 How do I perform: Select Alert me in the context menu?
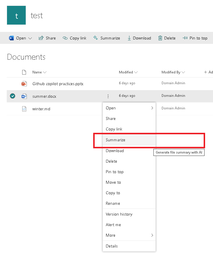coord(129,225)
